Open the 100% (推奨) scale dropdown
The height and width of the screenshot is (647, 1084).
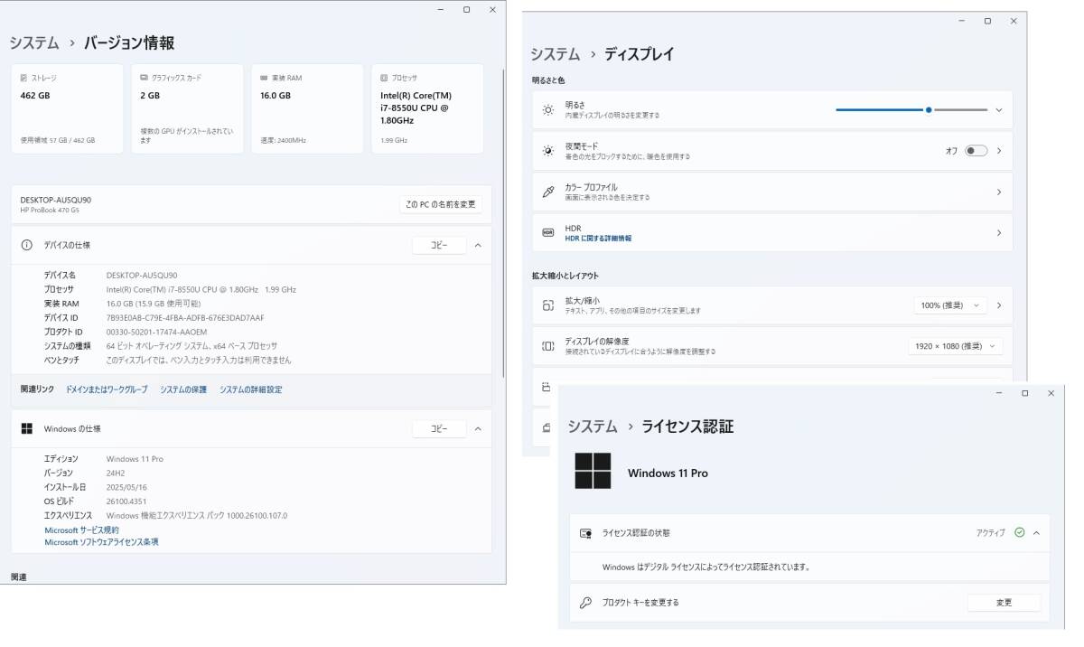950,305
